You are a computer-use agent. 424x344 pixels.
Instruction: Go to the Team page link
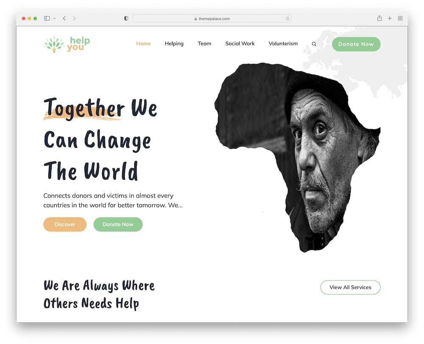coord(204,44)
